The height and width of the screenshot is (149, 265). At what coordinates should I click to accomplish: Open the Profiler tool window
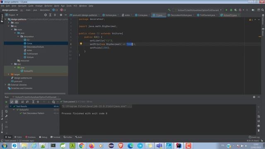67,137
